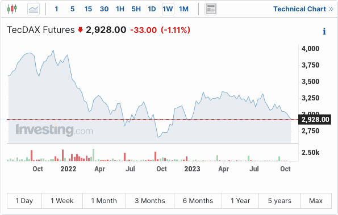
Task: Select the 1D interval
Action: tap(152, 9)
